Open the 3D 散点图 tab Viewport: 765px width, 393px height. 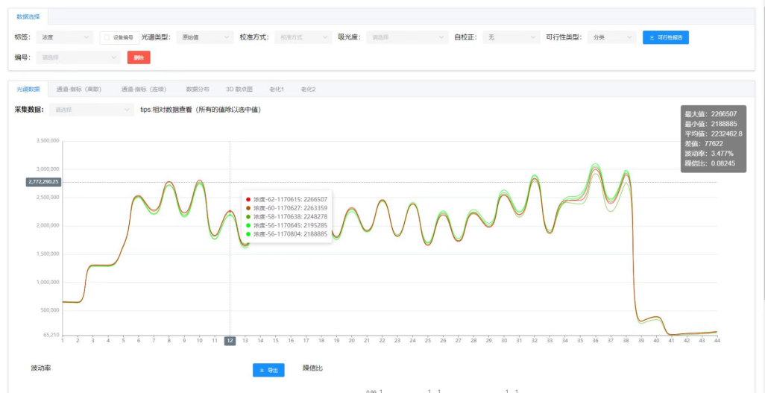click(x=239, y=89)
